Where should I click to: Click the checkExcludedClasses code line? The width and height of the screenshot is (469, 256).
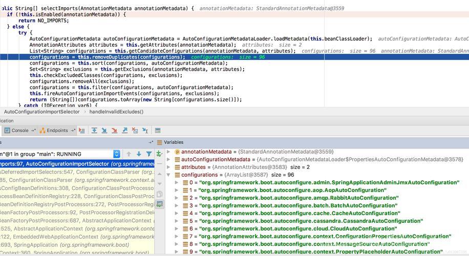click(106, 75)
